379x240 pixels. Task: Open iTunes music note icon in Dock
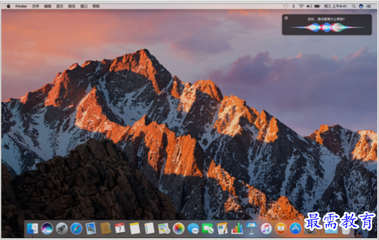click(x=266, y=229)
